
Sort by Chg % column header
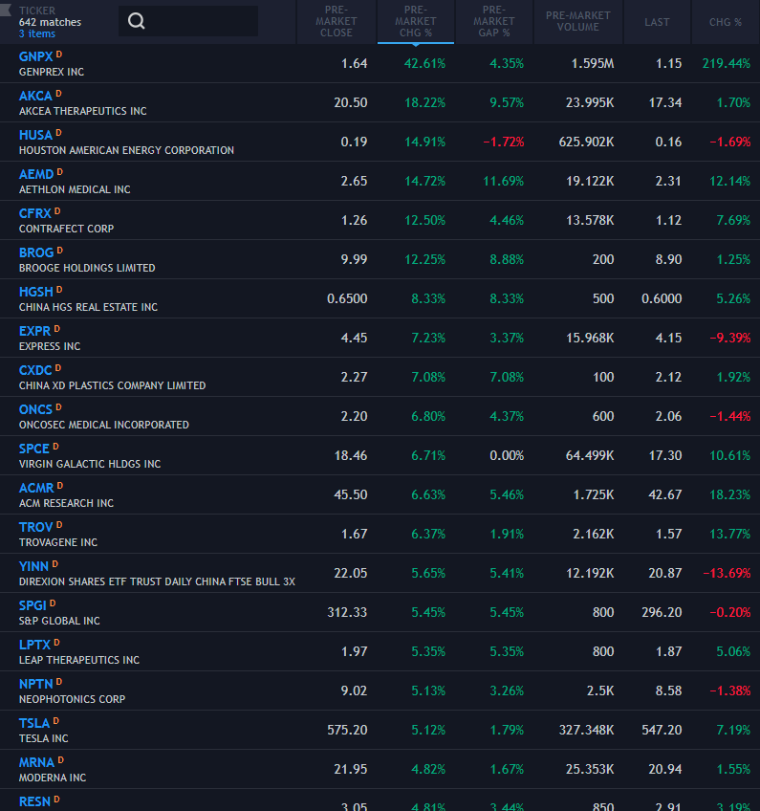[x=726, y=22]
